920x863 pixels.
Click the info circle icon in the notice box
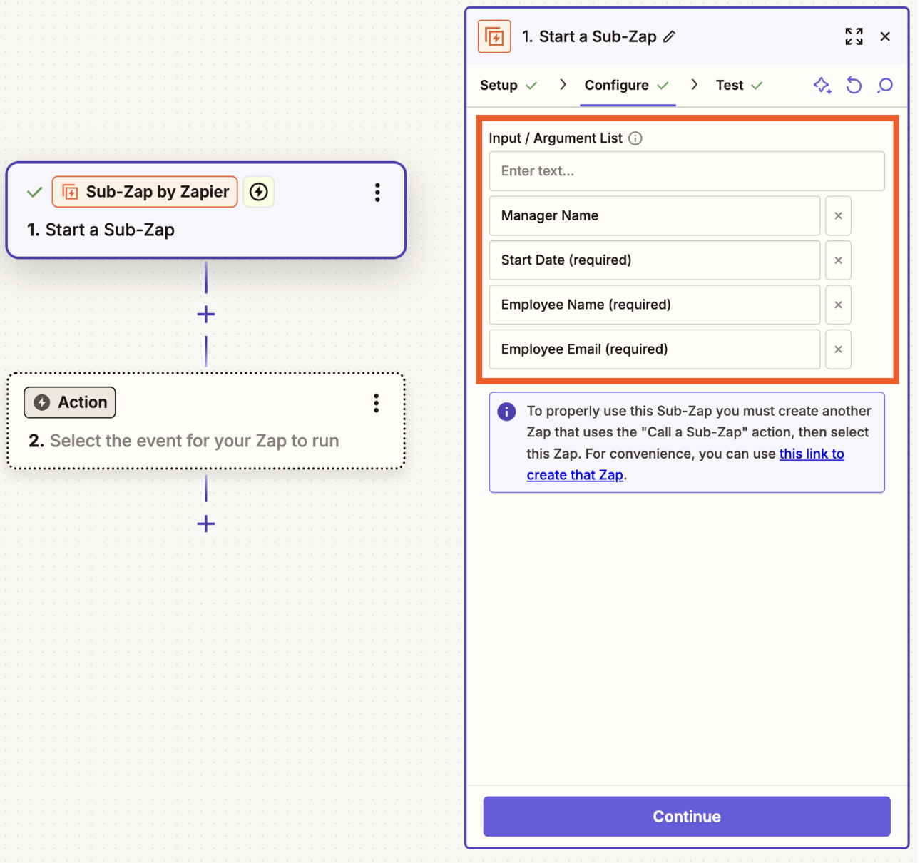506,412
